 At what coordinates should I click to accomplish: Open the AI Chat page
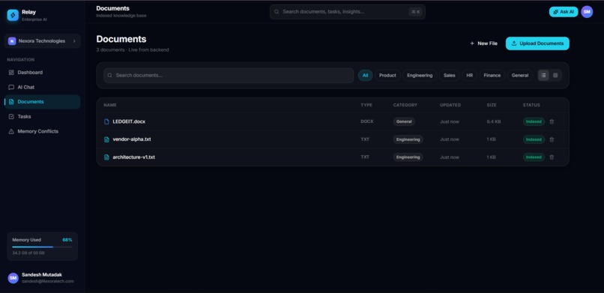(43, 88)
